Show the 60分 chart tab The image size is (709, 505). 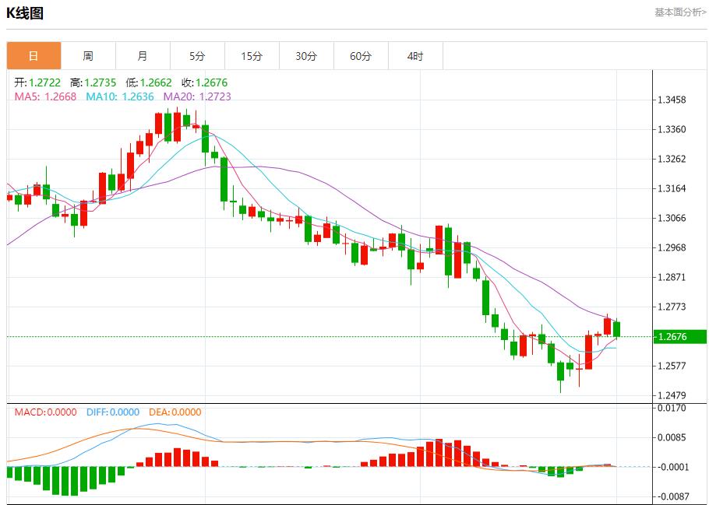pyautogui.click(x=361, y=56)
